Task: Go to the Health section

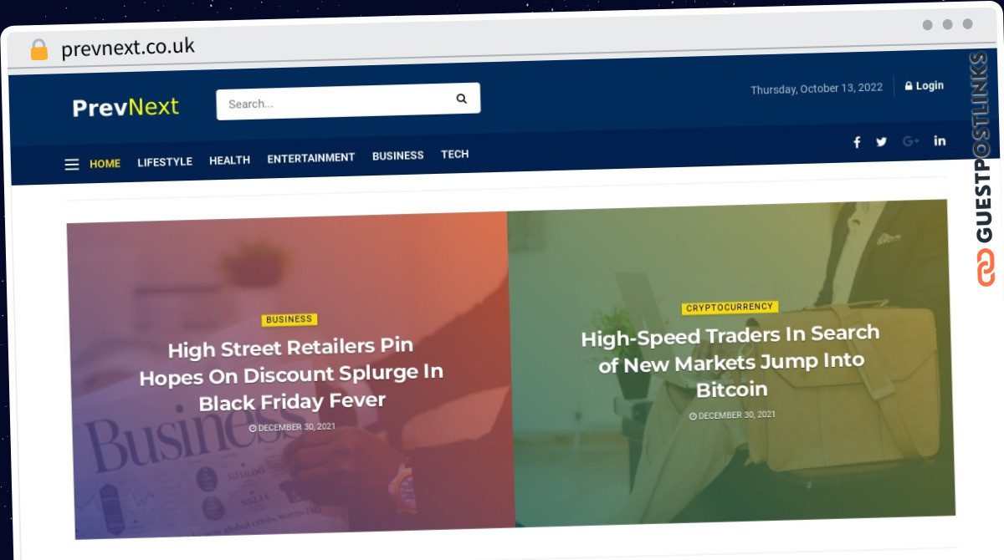Action: coord(229,160)
